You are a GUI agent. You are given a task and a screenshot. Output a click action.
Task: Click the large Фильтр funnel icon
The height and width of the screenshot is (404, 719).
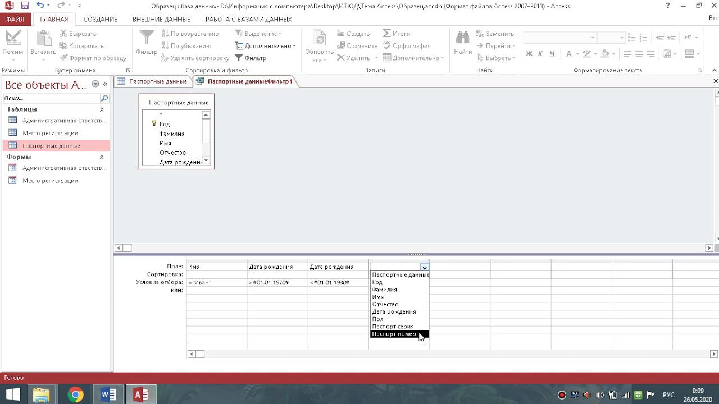[146, 43]
